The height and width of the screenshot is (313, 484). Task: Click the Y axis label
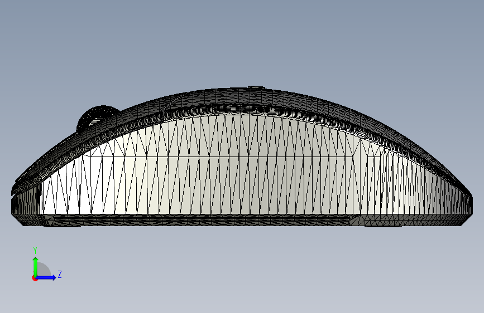coord(35,251)
